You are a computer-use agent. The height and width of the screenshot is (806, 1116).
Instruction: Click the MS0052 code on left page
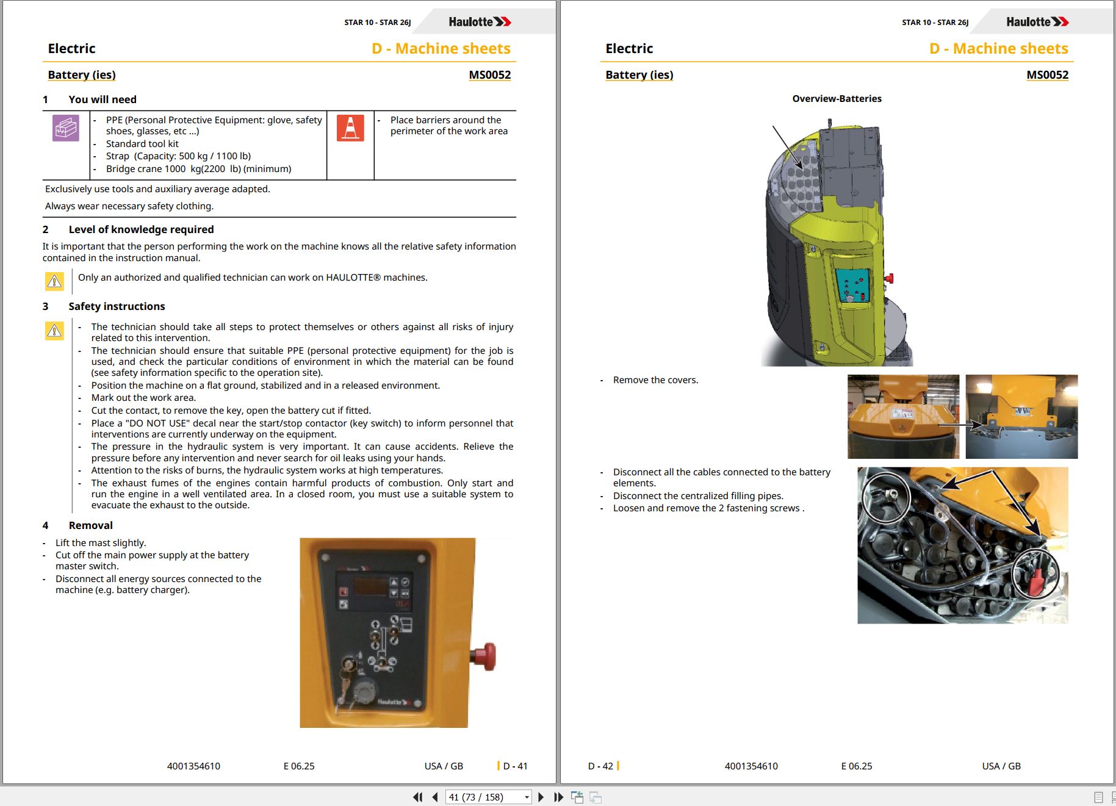(x=490, y=75)
